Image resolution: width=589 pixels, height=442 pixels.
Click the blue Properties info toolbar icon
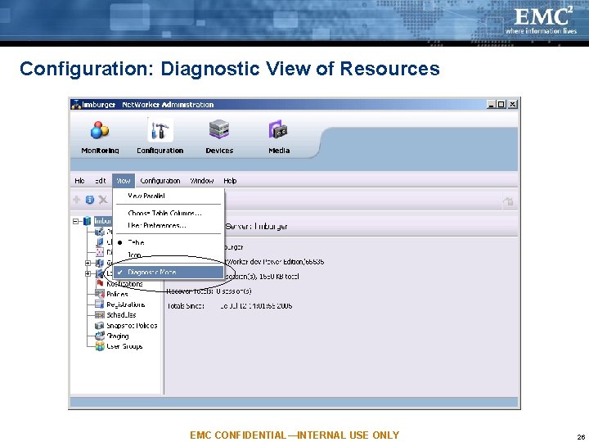click(90, 200)
